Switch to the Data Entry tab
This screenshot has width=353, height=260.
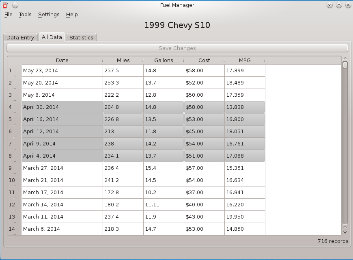[20, 37]
